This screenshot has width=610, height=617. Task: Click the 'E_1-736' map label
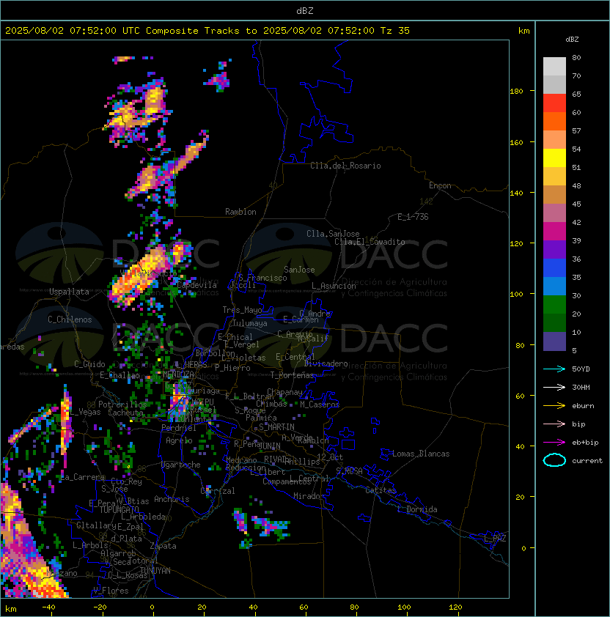413,217
